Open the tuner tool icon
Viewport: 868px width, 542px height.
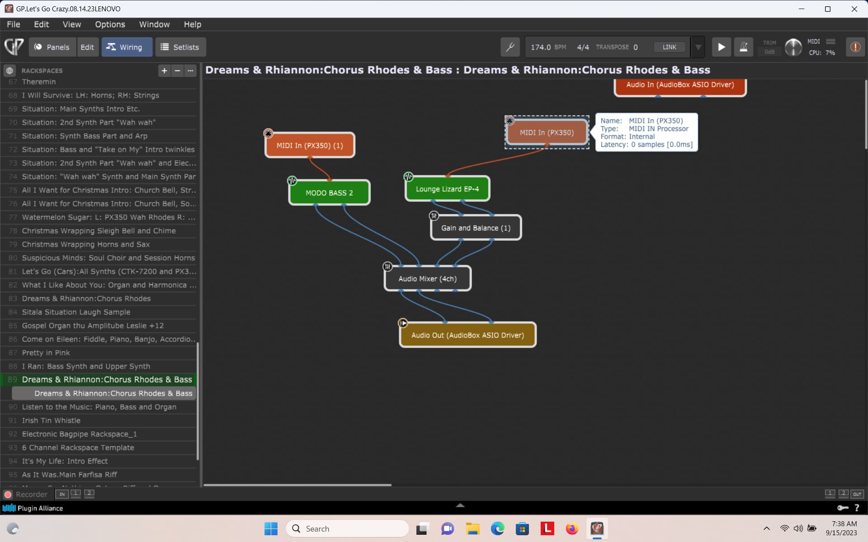pyautogui.click(x=510, y=47)
